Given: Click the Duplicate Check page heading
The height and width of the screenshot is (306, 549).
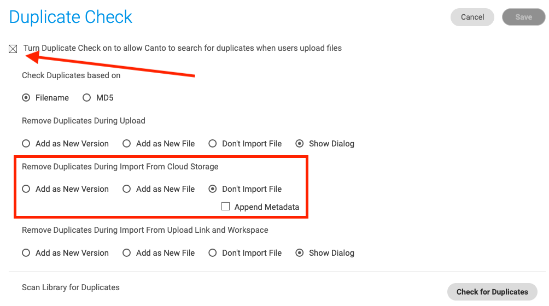Looking at the screenshot, I should tap(71, 17).
